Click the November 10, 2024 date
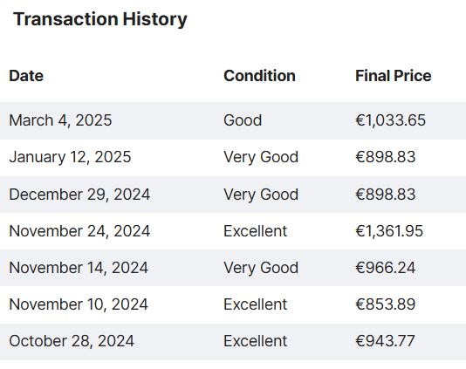The height and width of the screenshot is (369, 466). pos(79,304)
